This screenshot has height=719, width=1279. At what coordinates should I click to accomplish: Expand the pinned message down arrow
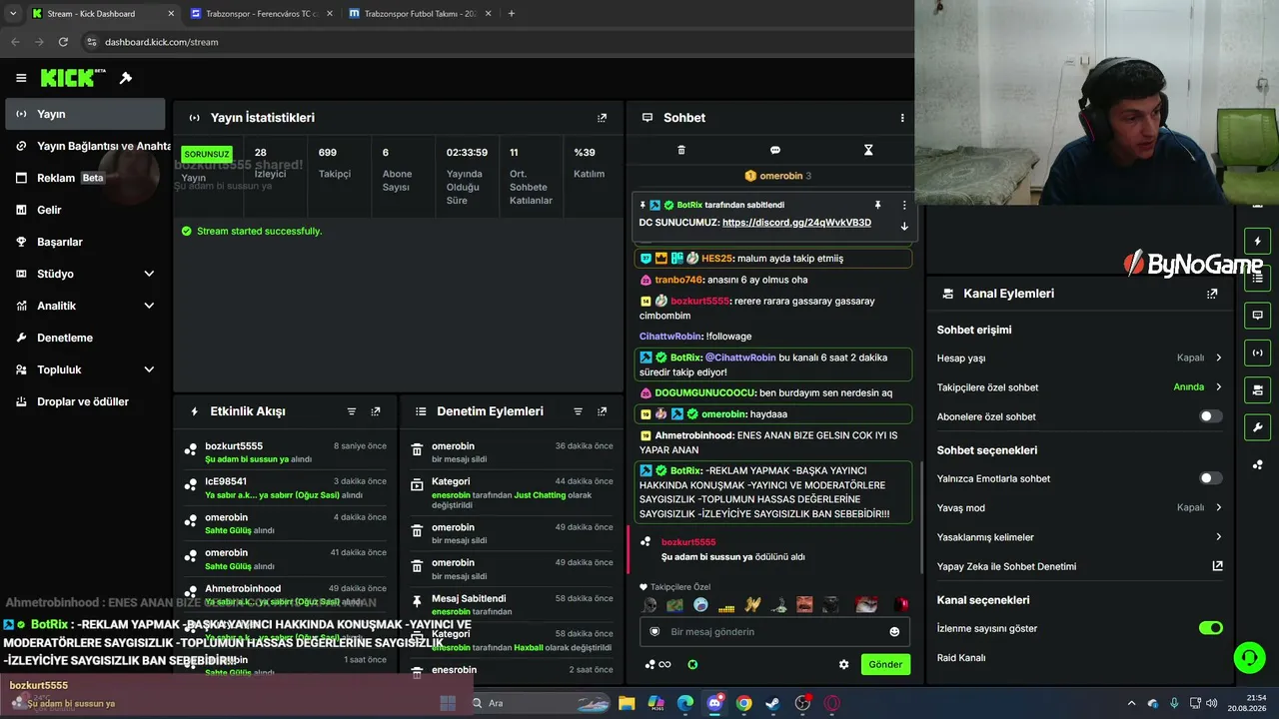904,226
